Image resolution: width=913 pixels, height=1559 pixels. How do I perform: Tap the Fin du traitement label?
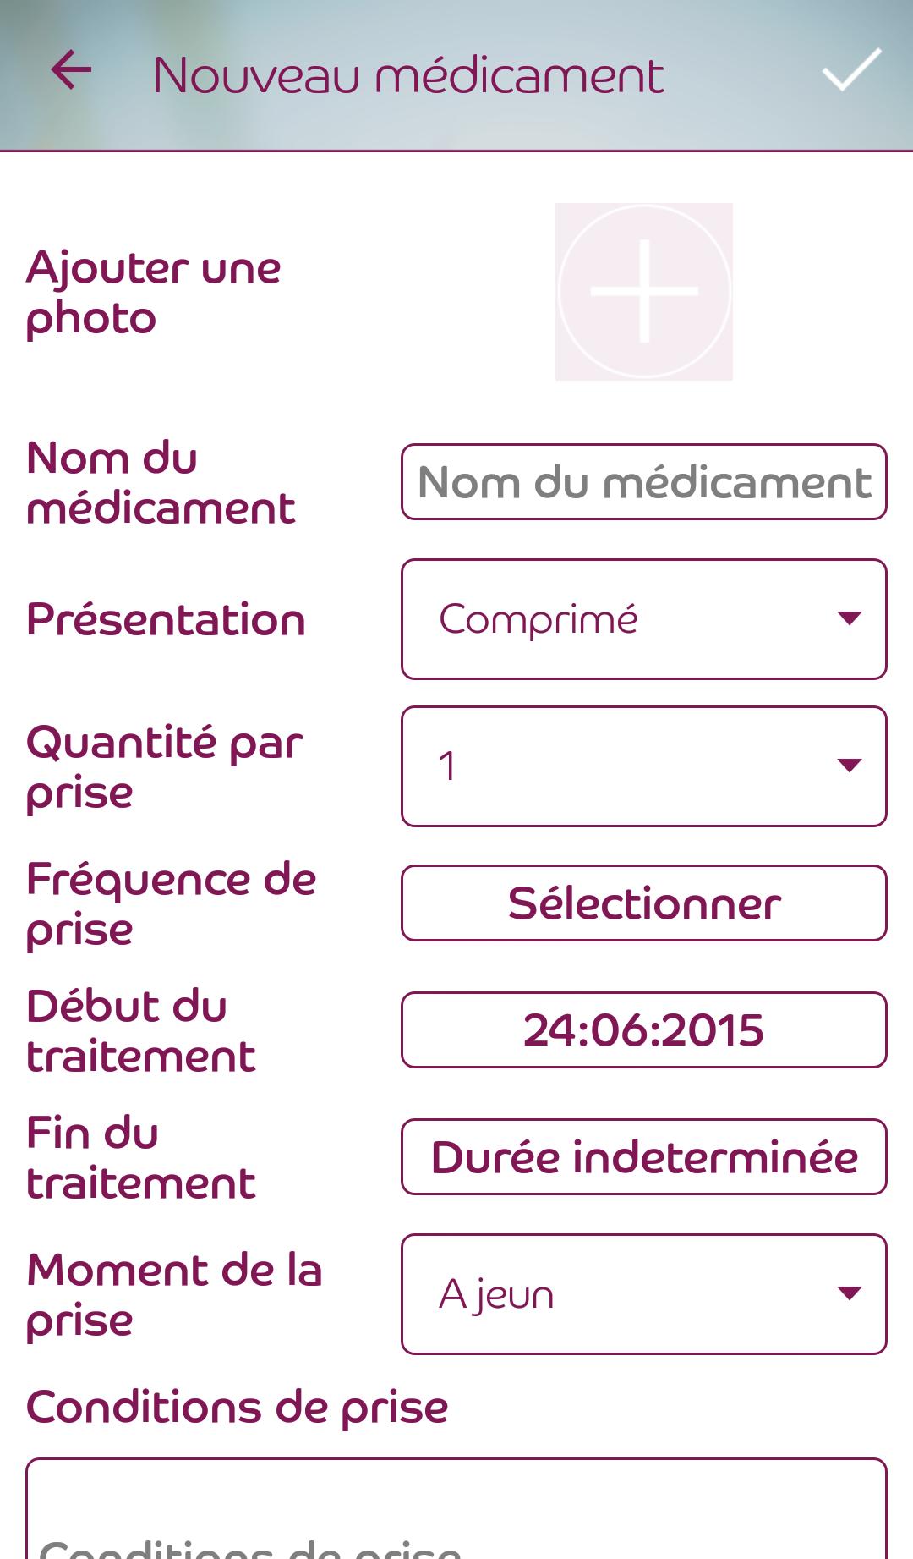tap(140, 1157)
